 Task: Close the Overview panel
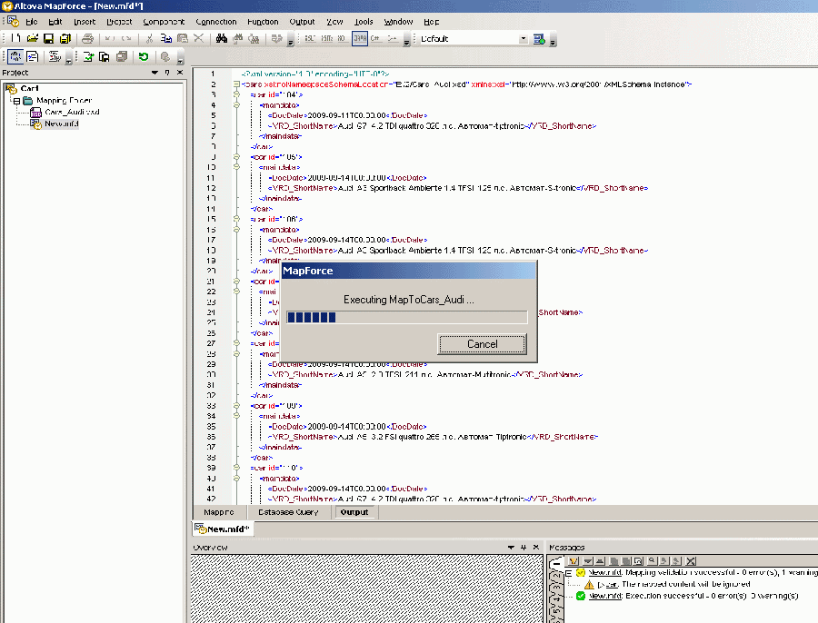(535, 548)
